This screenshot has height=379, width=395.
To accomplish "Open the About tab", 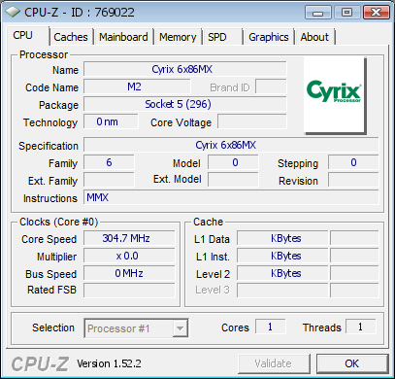I will tap(314, 37).
